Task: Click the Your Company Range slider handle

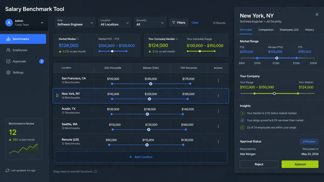Action: click(200, 51)
